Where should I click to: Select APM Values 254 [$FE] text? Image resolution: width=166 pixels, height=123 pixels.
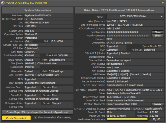[x=112, y=74]
